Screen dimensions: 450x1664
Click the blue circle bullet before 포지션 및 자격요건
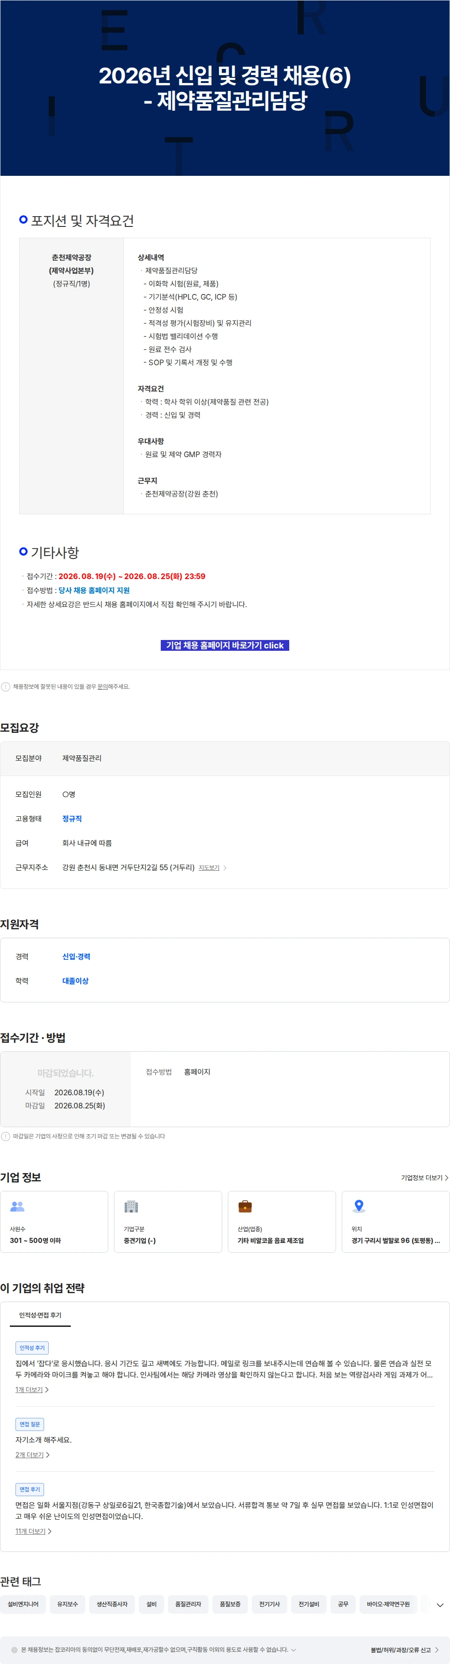23,219
